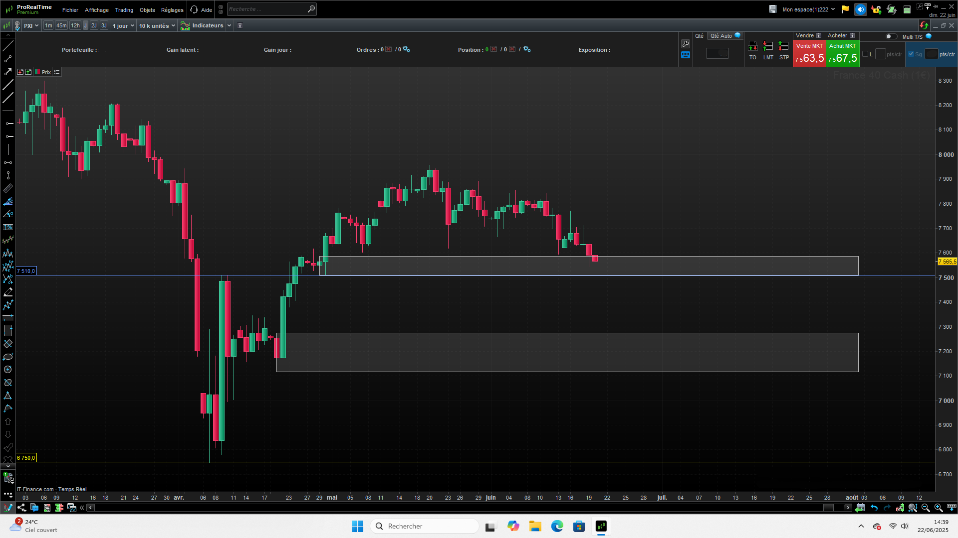The width and height of the screenshot is (958, 538).
Task: Open the Affichage menu
Action: (96, 10)
